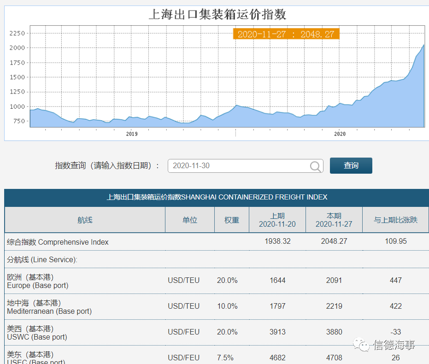429x364 pixels.
Task: Click the 本期 2020-11-27 column header
Action: [x=334, y=220]
